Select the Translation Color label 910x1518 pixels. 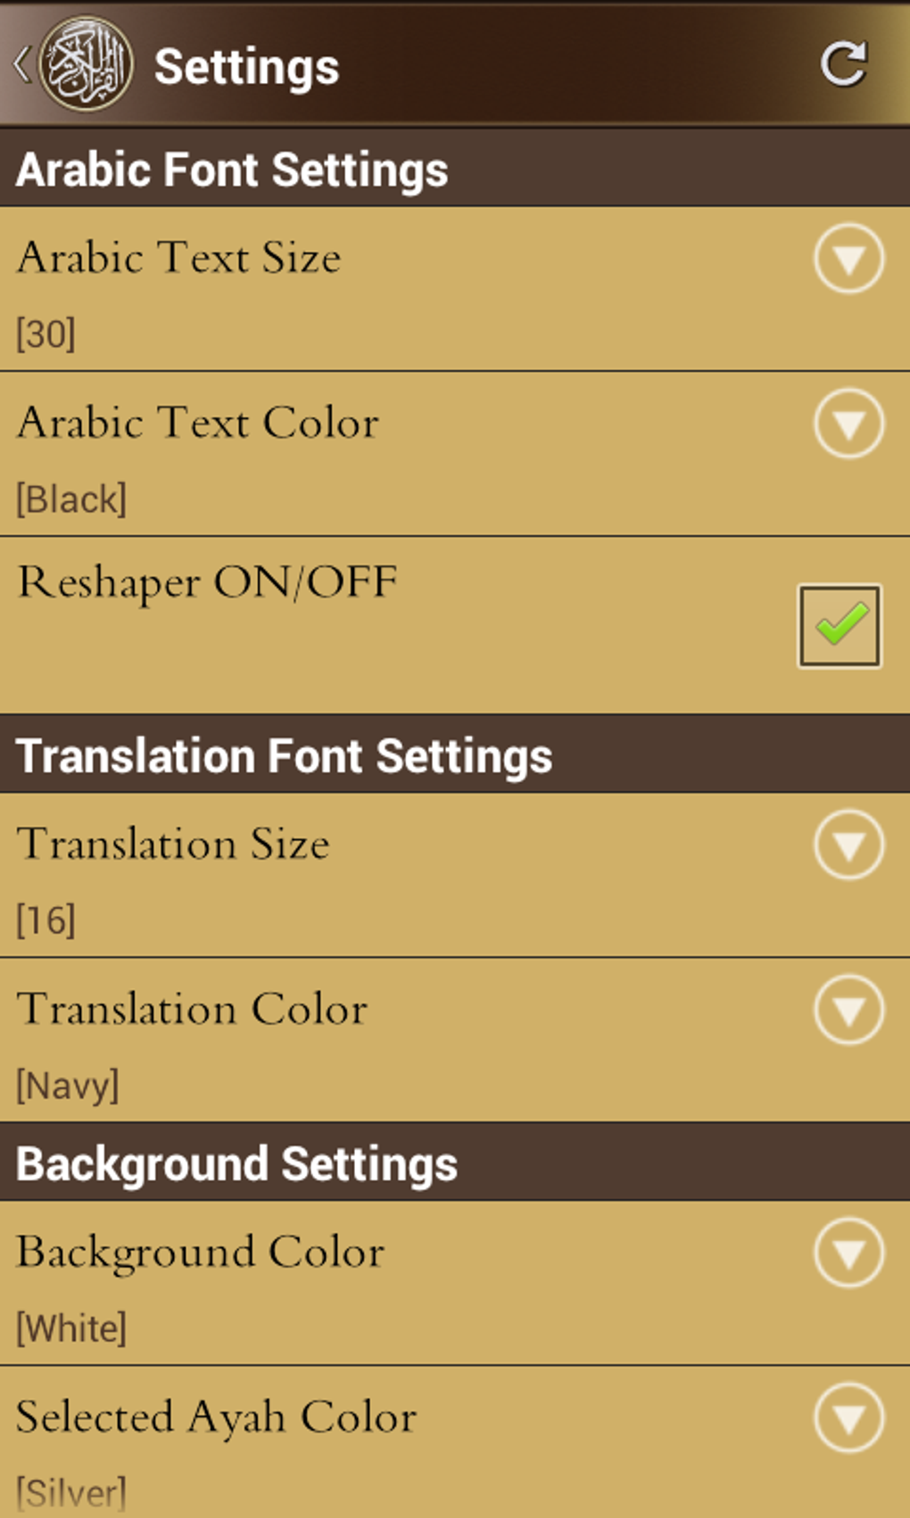[x=192, y=1009]
